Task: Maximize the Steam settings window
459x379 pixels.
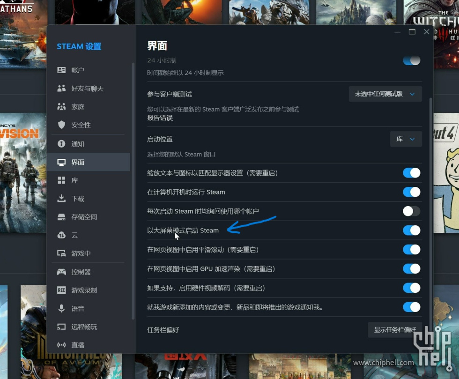Action: [412, 32]
